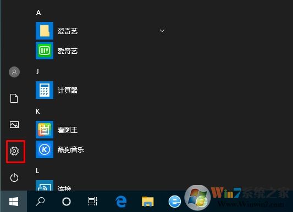Open Task View on taskbar
The image size is (293, 212).
point(93,202)
